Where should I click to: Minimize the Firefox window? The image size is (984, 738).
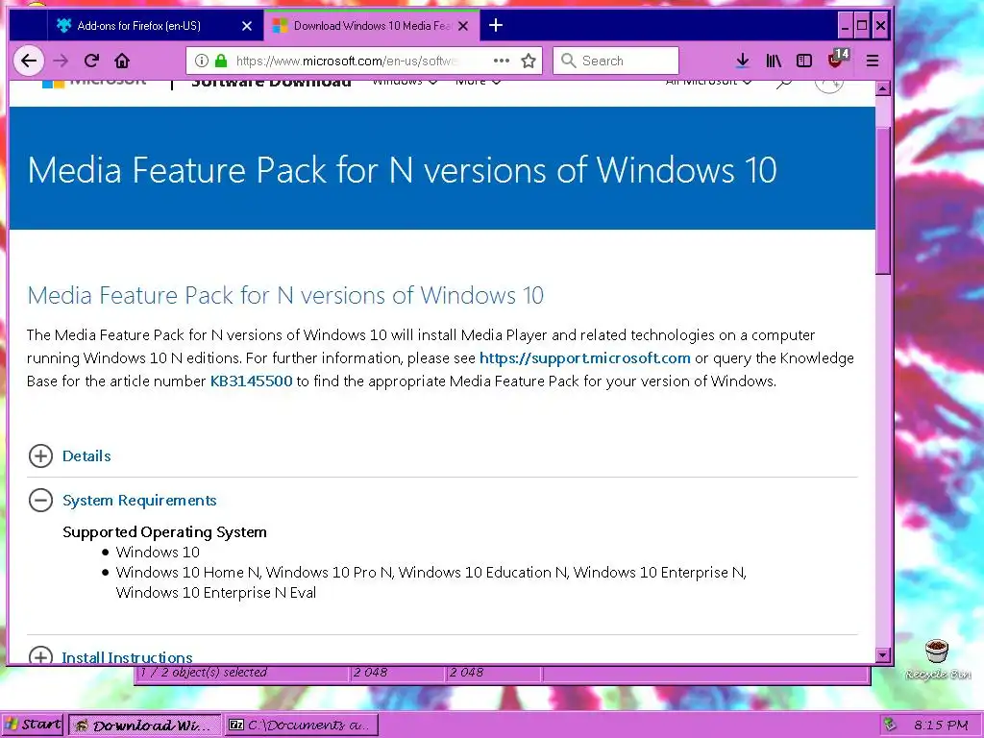point(846,26)
